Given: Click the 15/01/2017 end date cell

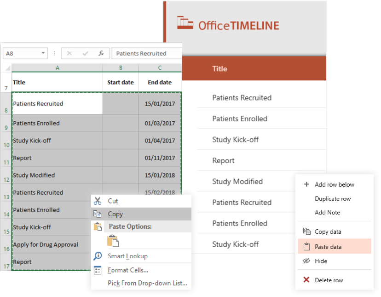Looking at the screenshot, I should (x=160, y=103).
